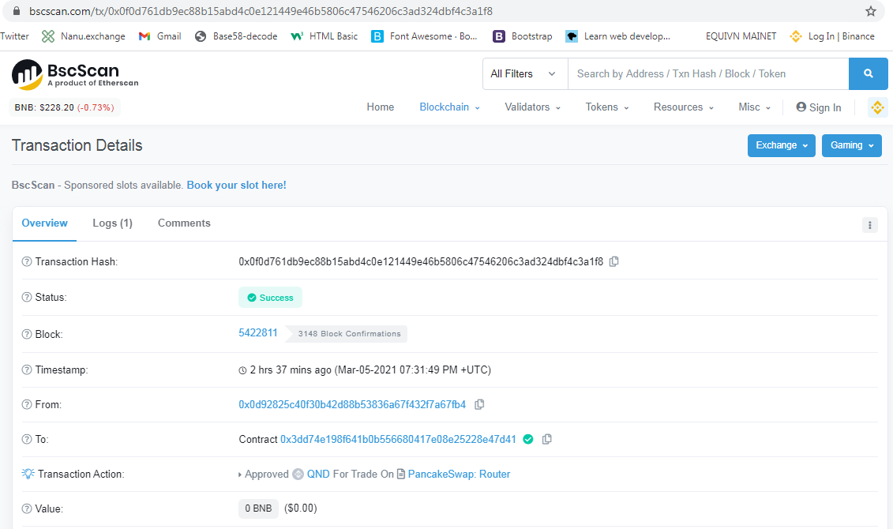Click the help icon next to Transaction Hash
Viewport: 893px width, 529px height.
point(27,261)
